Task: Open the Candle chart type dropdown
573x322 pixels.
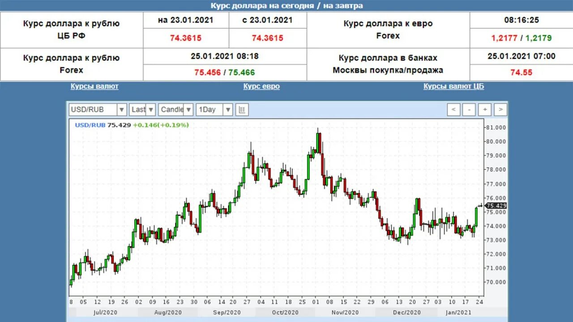Action: [176, 110]
